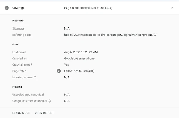Click the 'Yes' value for Crawl allowed
The width and height of the screenshot is (179, 118).
point(67,65)
